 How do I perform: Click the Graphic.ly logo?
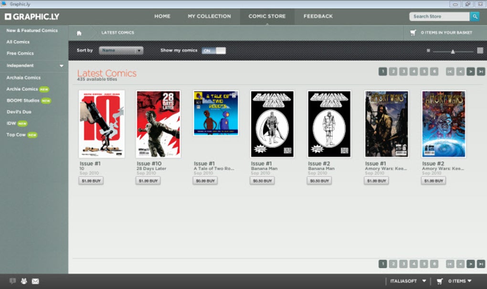point(32,17)
